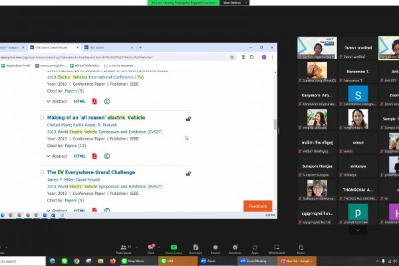Launch Google Chrome from Windows taskbar

tap(76, 261)
